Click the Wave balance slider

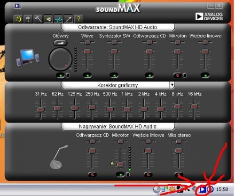87,42
